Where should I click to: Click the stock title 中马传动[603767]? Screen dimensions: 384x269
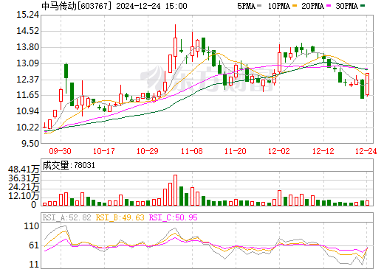[76, 6]
